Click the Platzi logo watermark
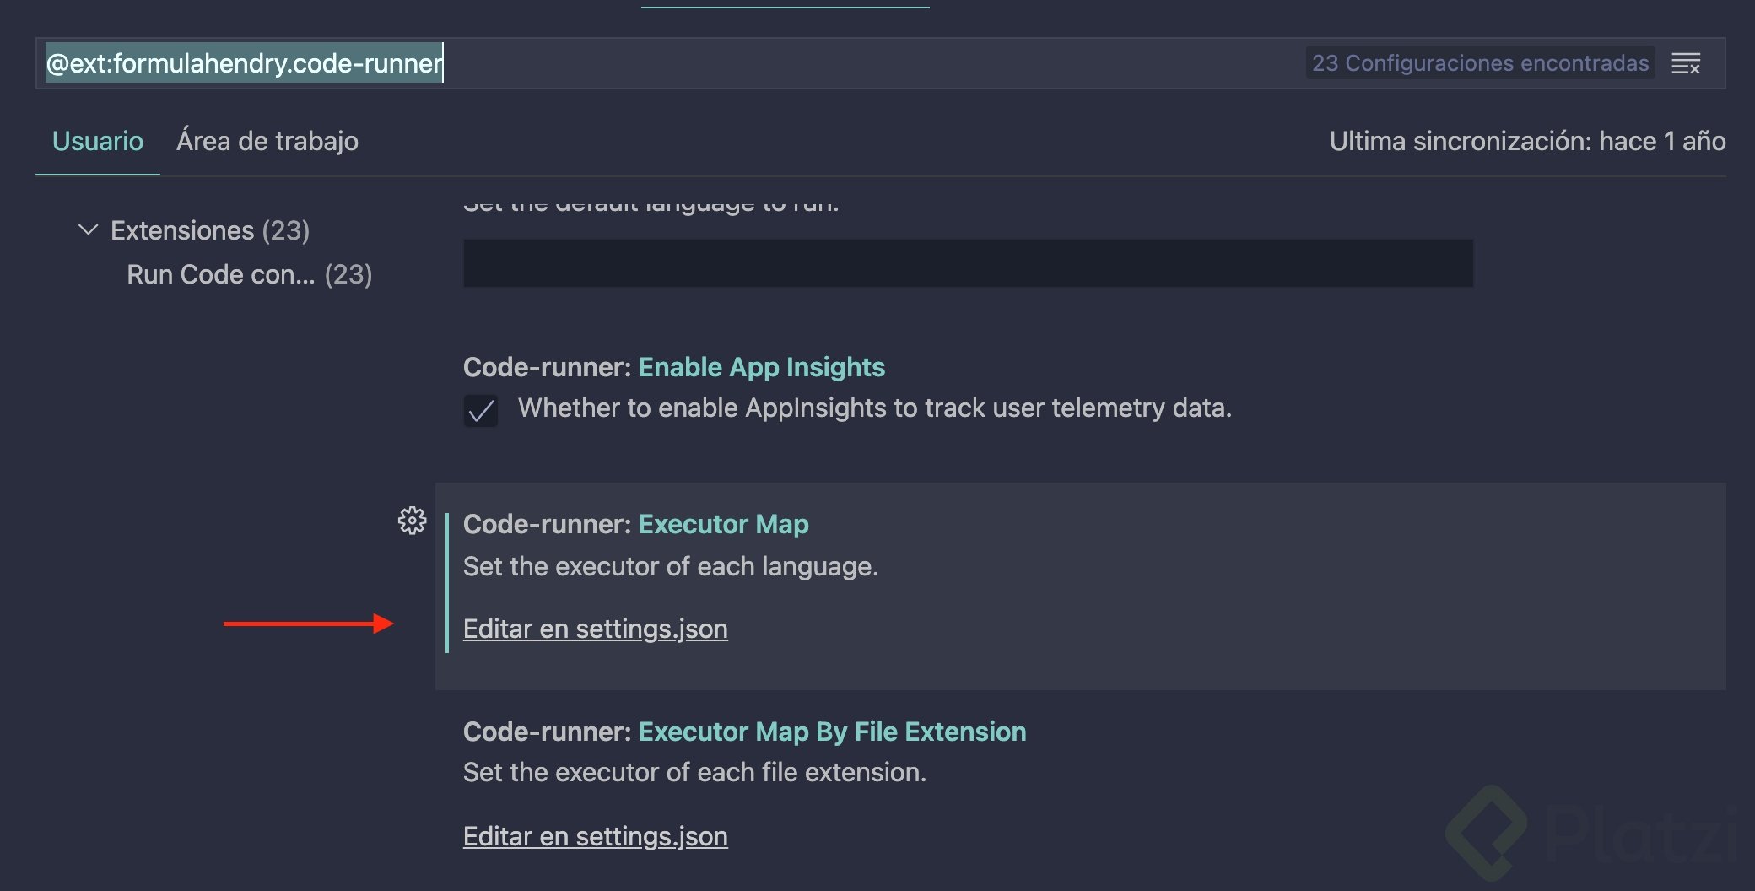The width and height of the screenshot is (1755, 891). (1588, 834)
